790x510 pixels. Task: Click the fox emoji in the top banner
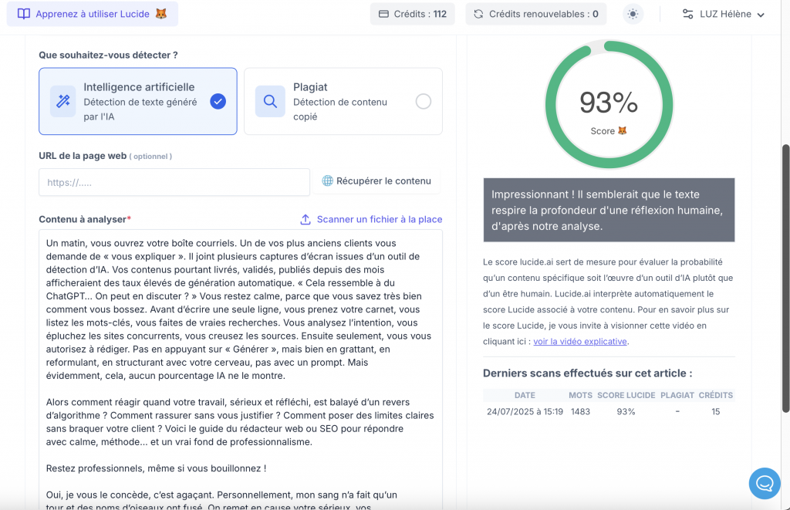tap(160, 14)
